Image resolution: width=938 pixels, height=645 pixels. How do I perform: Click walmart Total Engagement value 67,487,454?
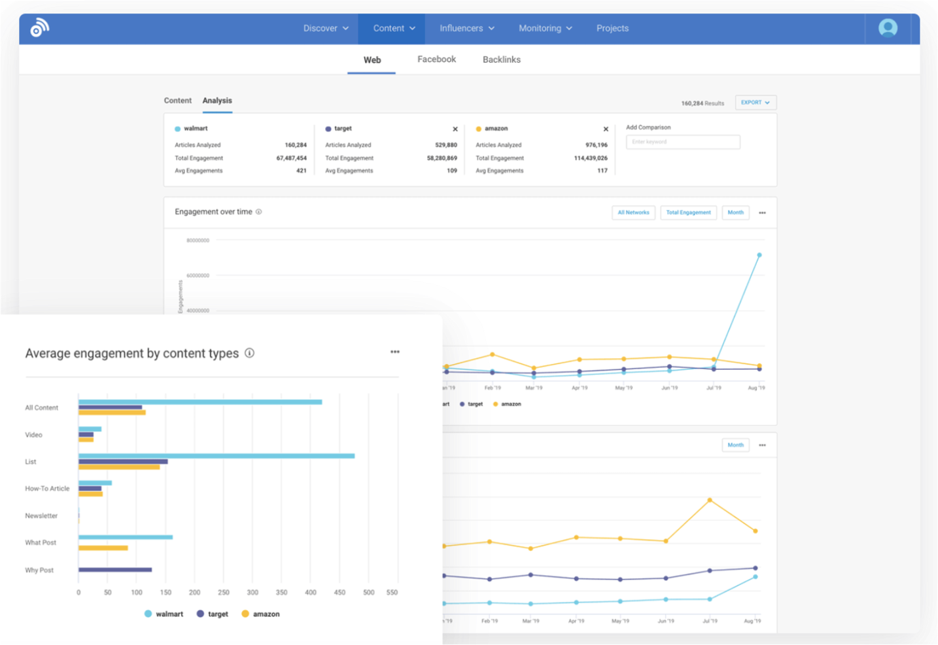point(291,158)
